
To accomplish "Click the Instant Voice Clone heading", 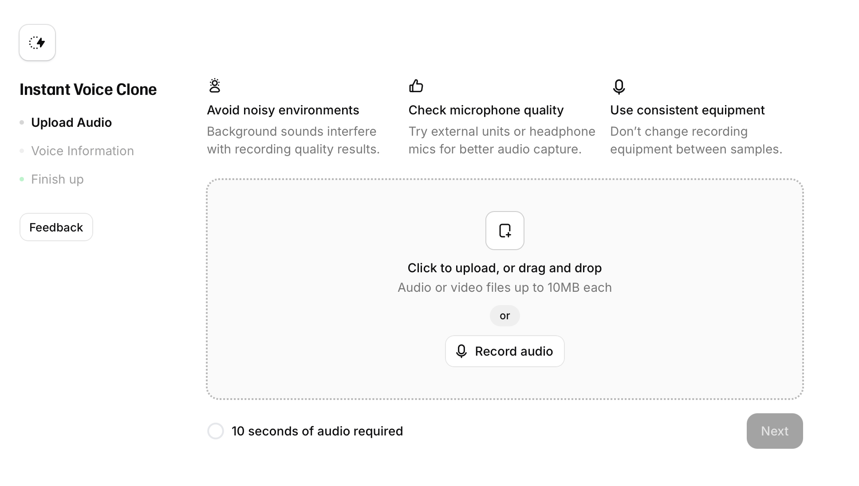I will click(88, 90).
